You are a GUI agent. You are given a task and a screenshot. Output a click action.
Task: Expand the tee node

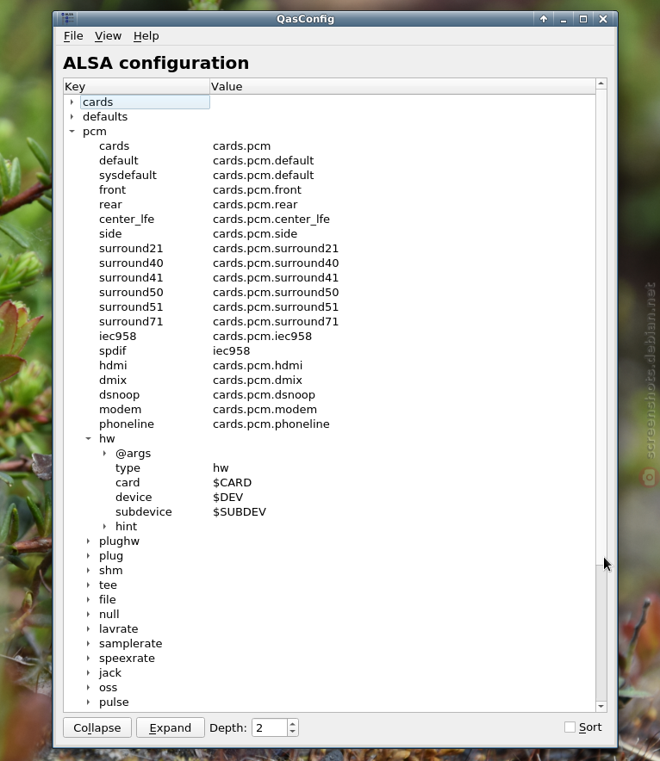88,585
